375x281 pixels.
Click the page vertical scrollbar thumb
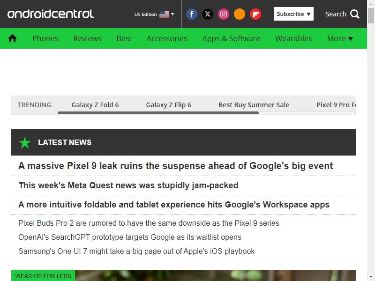click(371, 15)
